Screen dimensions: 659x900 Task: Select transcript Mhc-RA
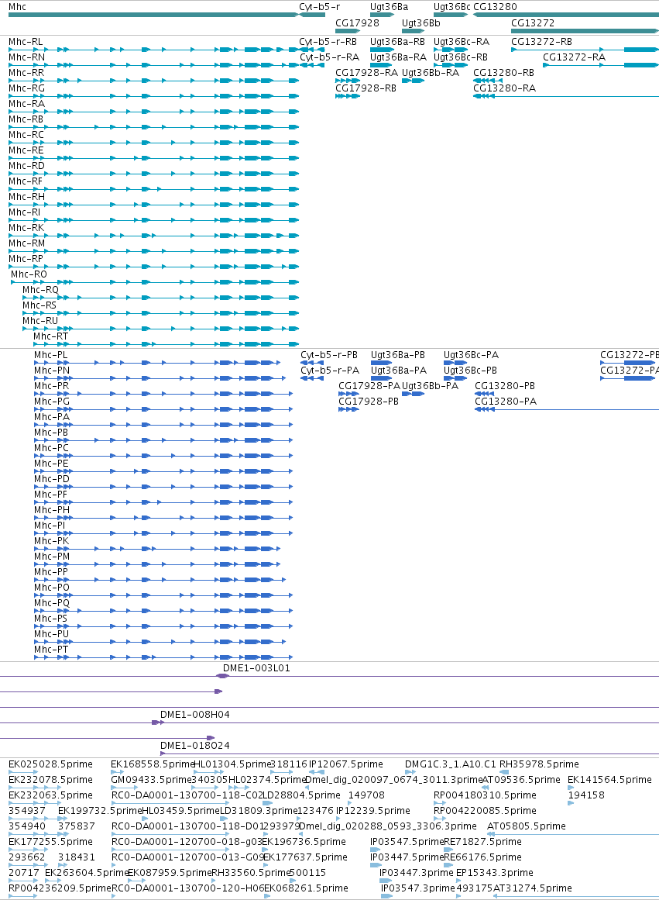26,104
